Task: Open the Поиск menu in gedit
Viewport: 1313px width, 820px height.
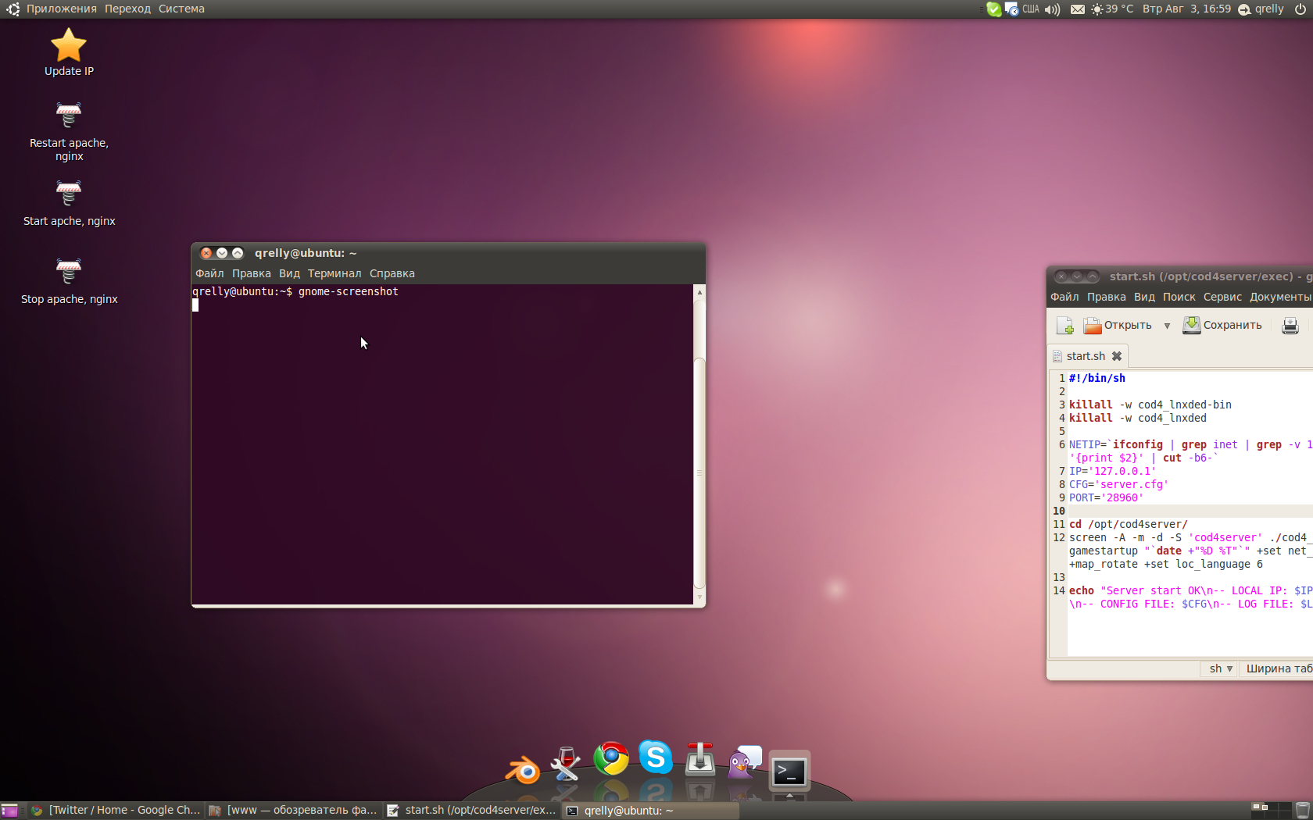Action: click(1179, 297)
